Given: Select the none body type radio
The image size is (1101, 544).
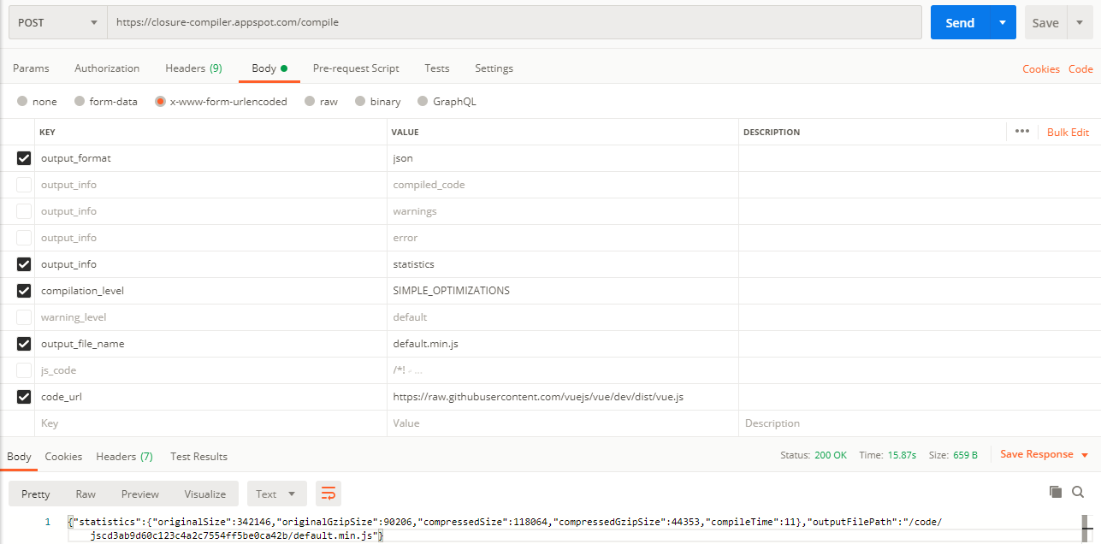Looking at the screenshot, I should coord(22,101).
